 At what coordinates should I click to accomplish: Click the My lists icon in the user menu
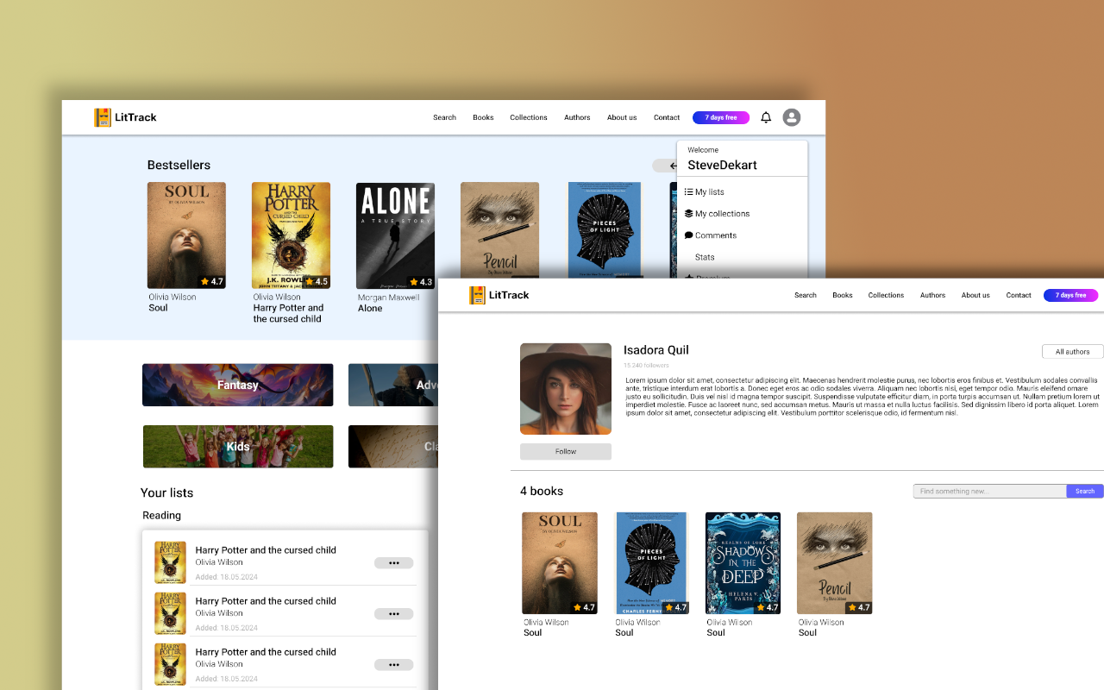[688, 192]
